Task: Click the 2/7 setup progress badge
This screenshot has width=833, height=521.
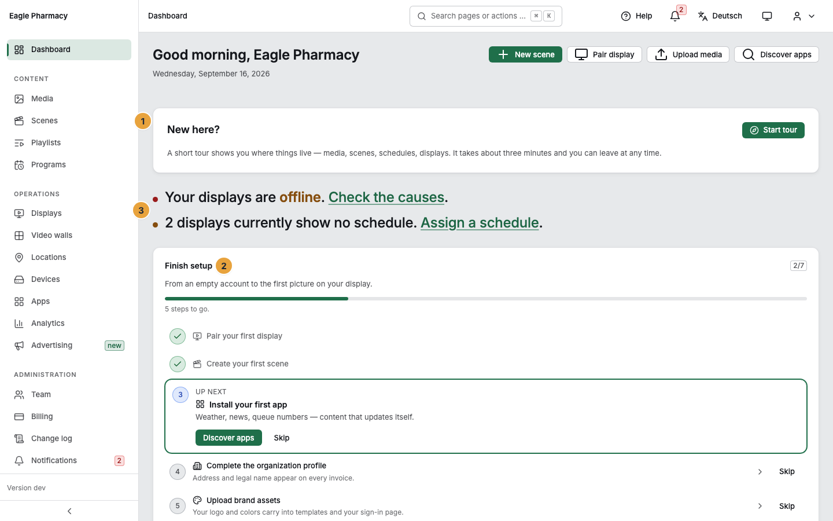Action: [x=798, y=266]
